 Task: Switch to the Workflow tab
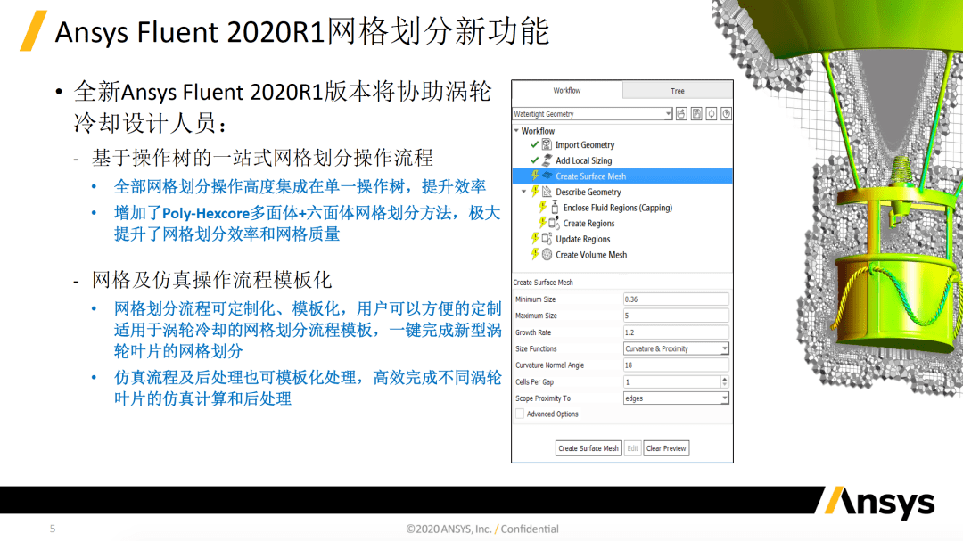click(x=566, y=90)
